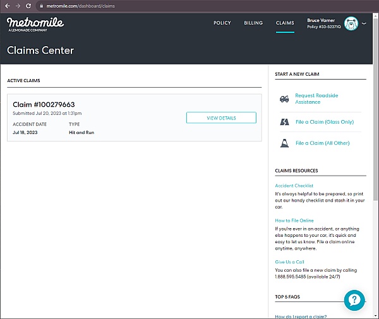
Task: Open the Give Us a Call link
Action: [x=289, y=262]
